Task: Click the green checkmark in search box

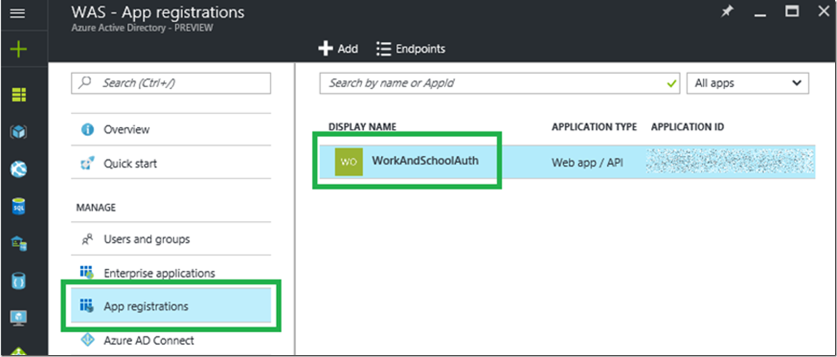Action: click(671, 84)
